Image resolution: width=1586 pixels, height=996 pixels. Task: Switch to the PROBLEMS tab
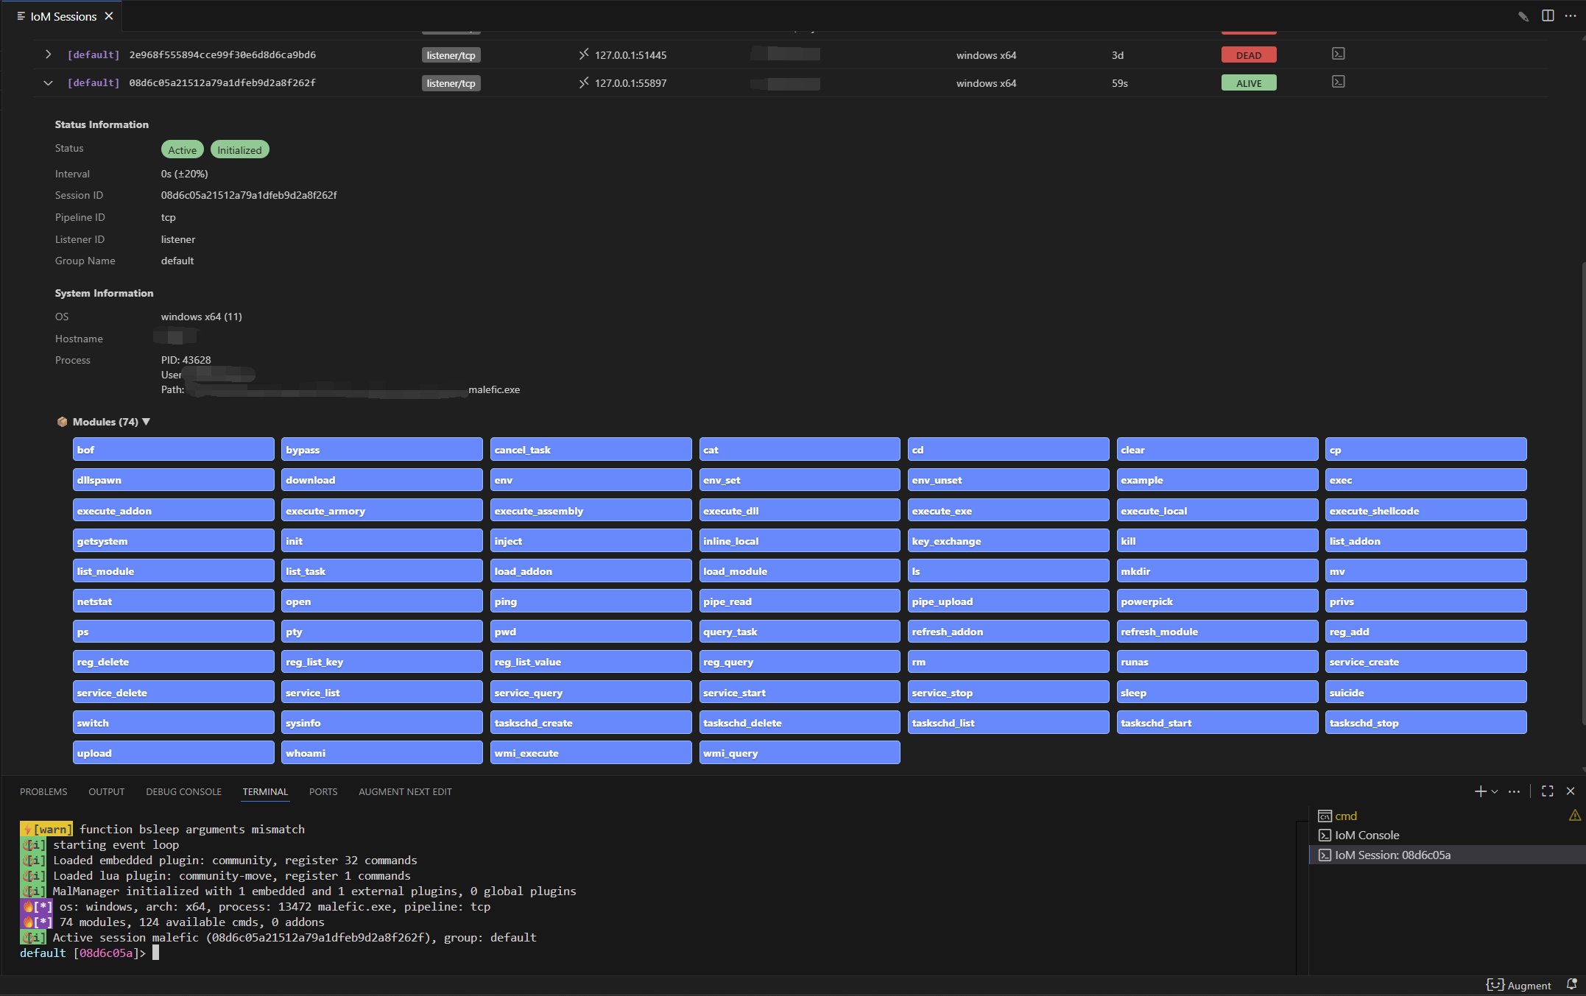click(x=43, y=792)
